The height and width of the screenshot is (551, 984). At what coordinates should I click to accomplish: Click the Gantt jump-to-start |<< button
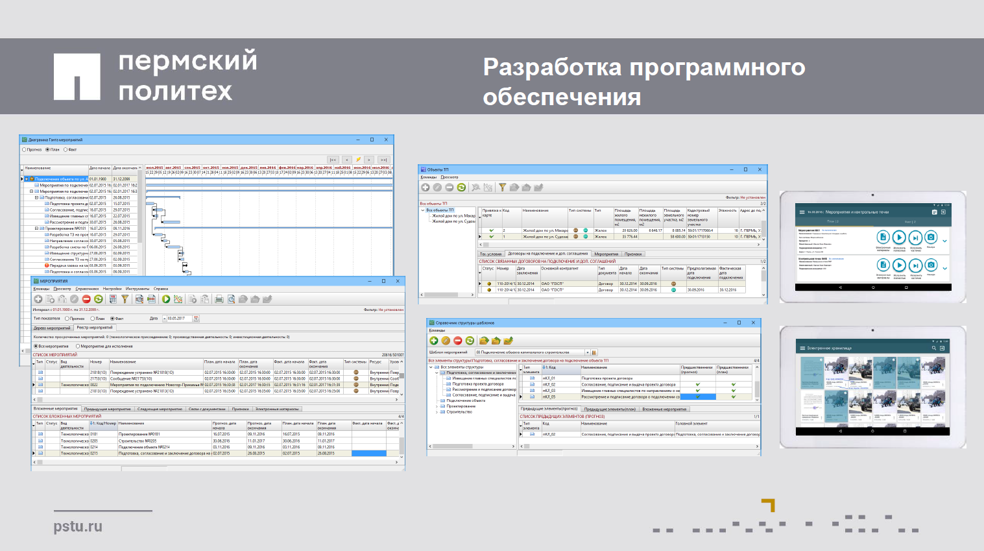pyautogui.click(x=333, y=160)
